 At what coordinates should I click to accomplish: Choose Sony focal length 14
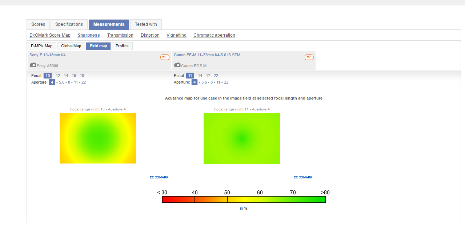[66, 76]
